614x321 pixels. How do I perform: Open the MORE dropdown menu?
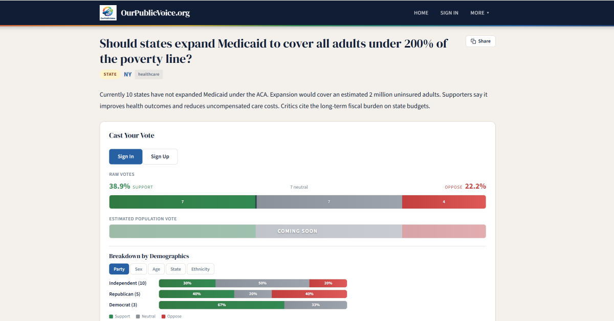pyautogui.click(x=479, y=13)
